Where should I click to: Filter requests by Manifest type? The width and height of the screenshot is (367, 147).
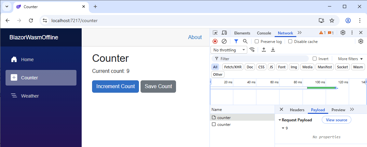[325, 67]
